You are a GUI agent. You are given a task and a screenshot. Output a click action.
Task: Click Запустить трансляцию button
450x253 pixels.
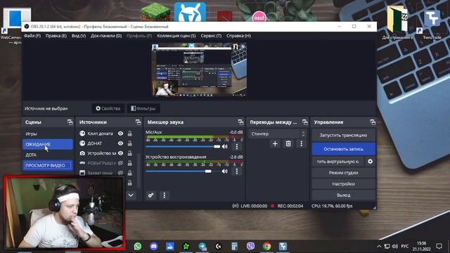[x=343, y=135]
